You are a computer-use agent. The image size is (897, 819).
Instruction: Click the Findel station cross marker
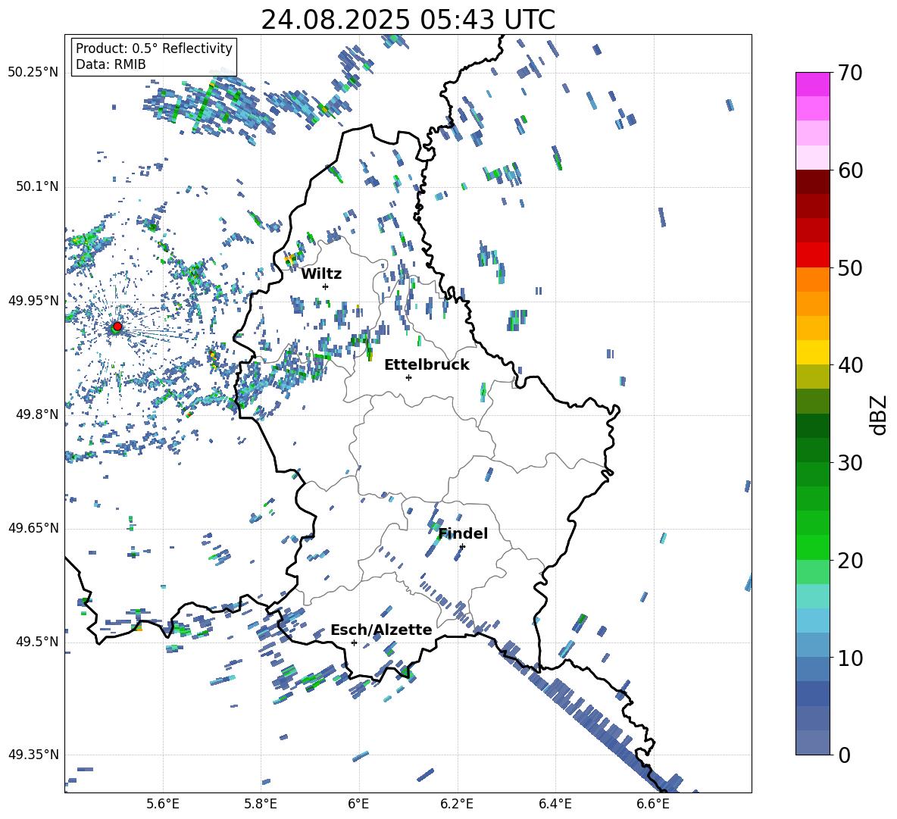[462, 547]
